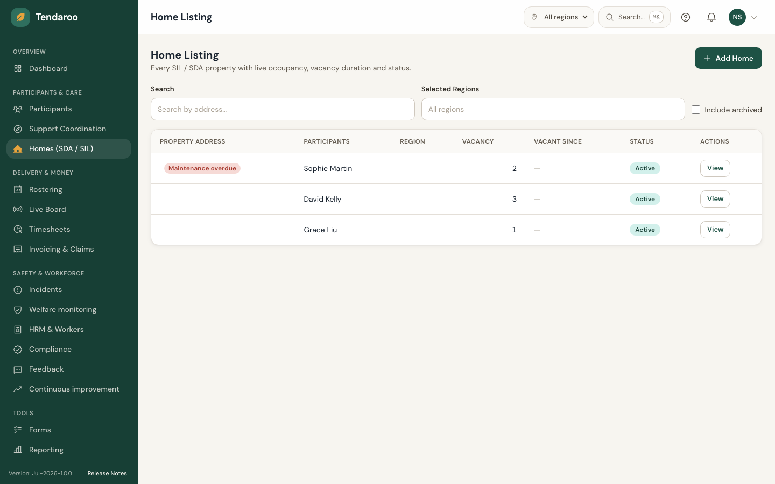Open Welfare monitoring menu item
The height and width of the screenshot is (484, 775).
[69, 309]
